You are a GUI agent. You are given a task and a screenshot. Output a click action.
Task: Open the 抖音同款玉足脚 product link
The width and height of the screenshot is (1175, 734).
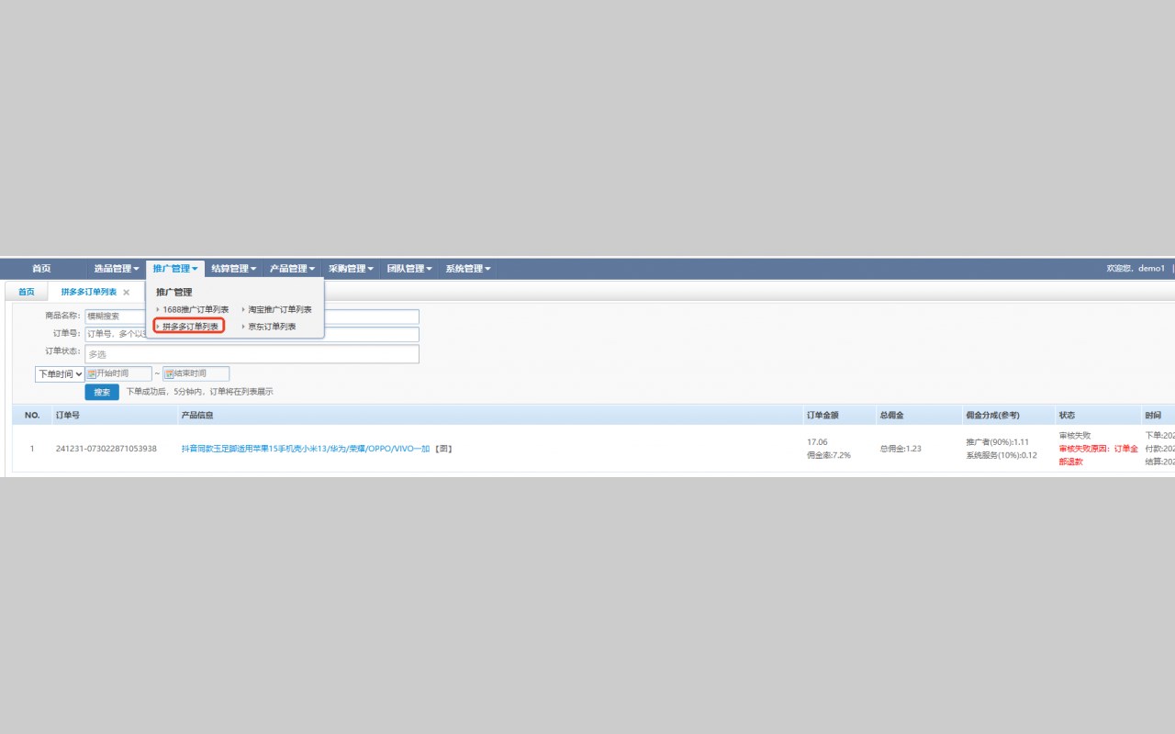click(x=306, y=449)
